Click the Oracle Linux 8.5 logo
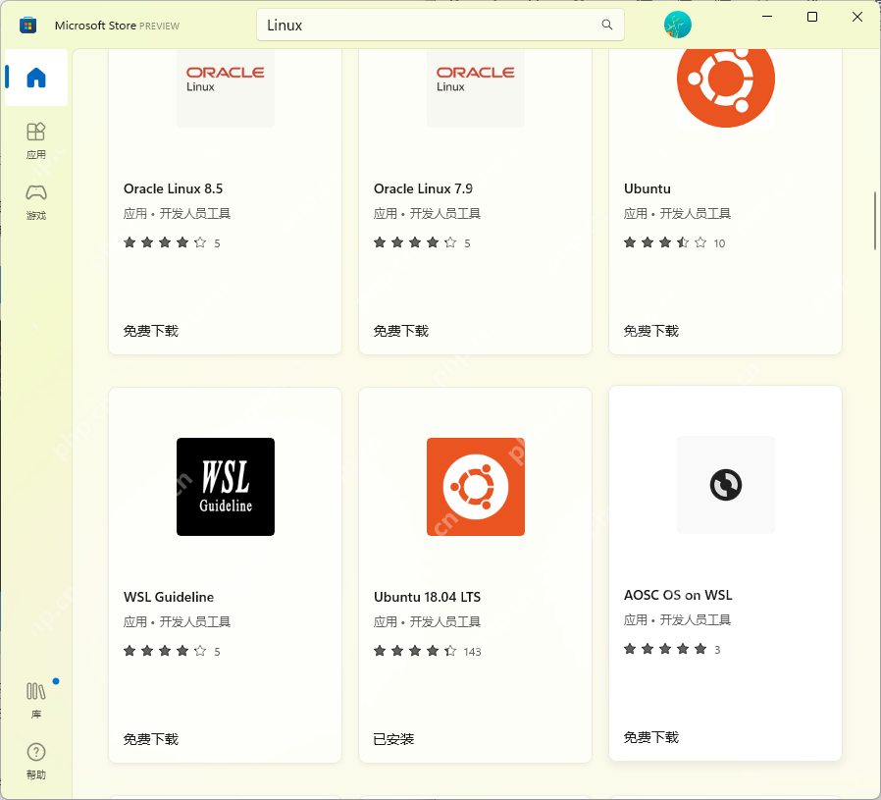Screen dimensions: 881x800 point(225,87)
